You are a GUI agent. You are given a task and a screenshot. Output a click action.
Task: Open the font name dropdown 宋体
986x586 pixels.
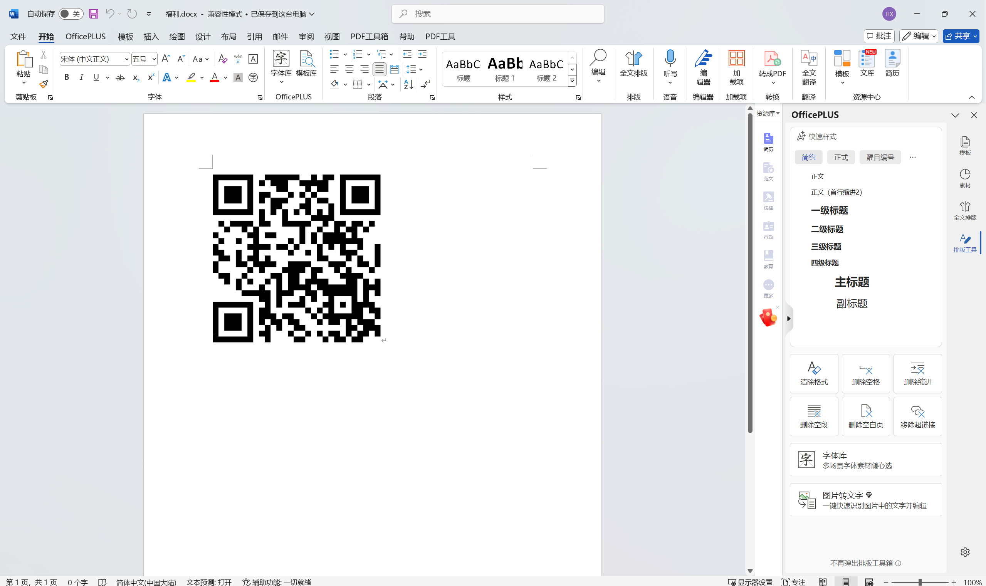coord(126,59)
